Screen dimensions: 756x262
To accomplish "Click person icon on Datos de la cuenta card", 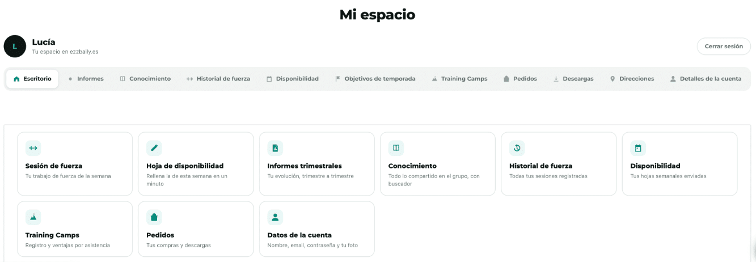I will point(275,217).
